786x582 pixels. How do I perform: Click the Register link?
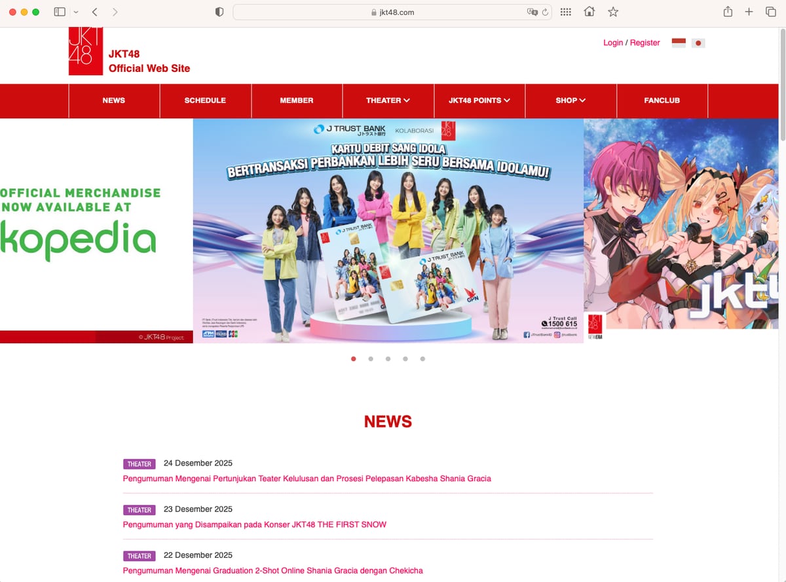point(645,42)
